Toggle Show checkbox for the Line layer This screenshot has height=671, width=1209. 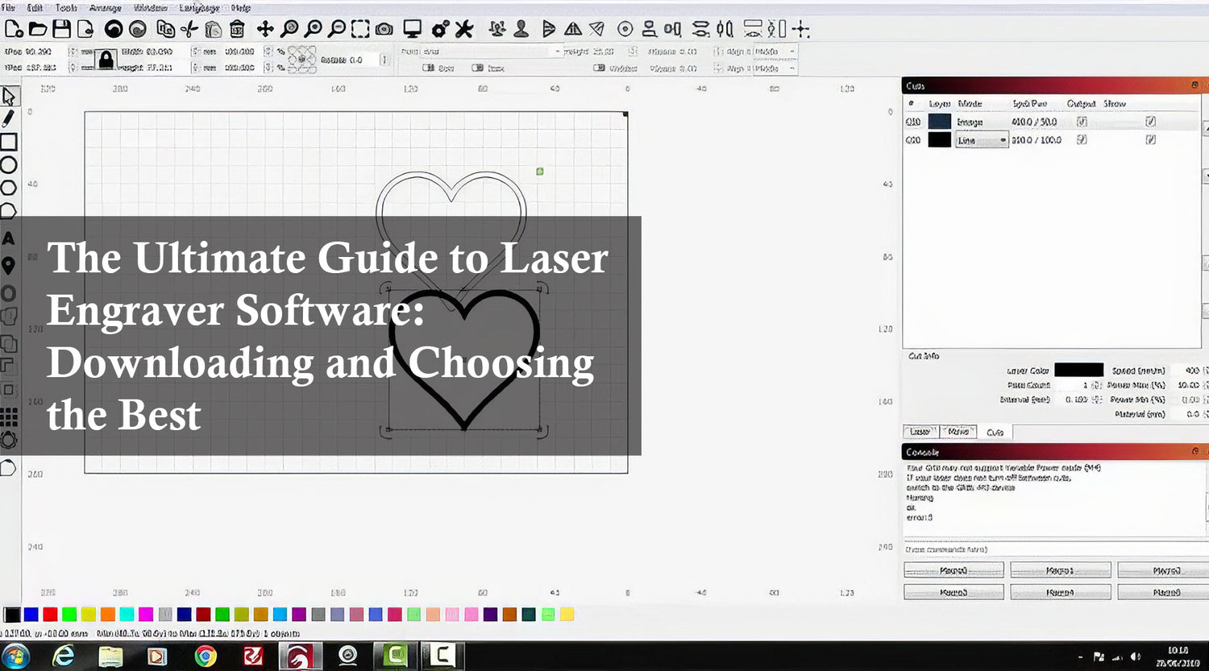(x=1150, y=139)
